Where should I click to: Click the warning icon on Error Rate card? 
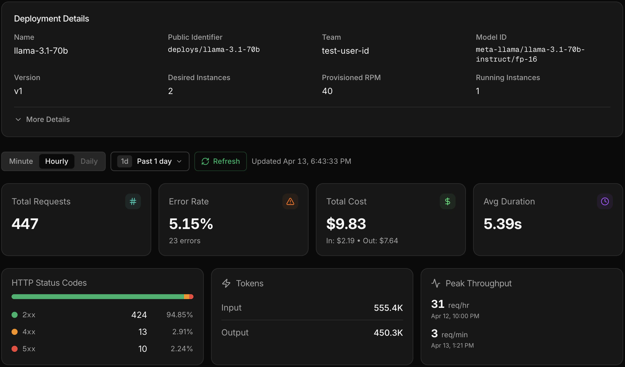[290, 201]
